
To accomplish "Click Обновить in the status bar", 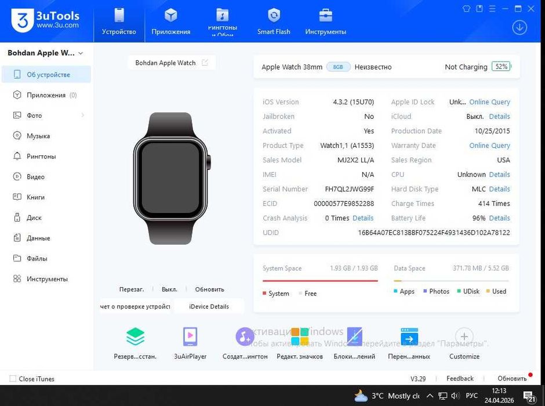I will pos(512,378).
